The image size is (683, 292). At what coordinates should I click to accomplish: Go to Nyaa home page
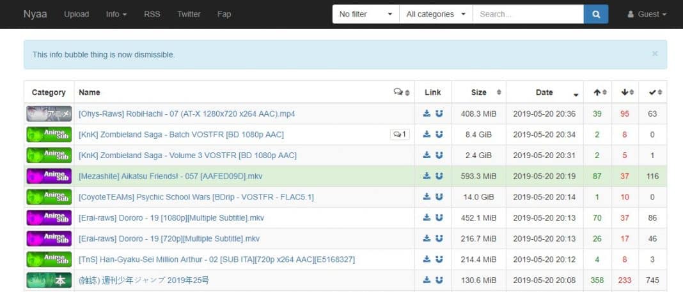click(x=35, y=14)
